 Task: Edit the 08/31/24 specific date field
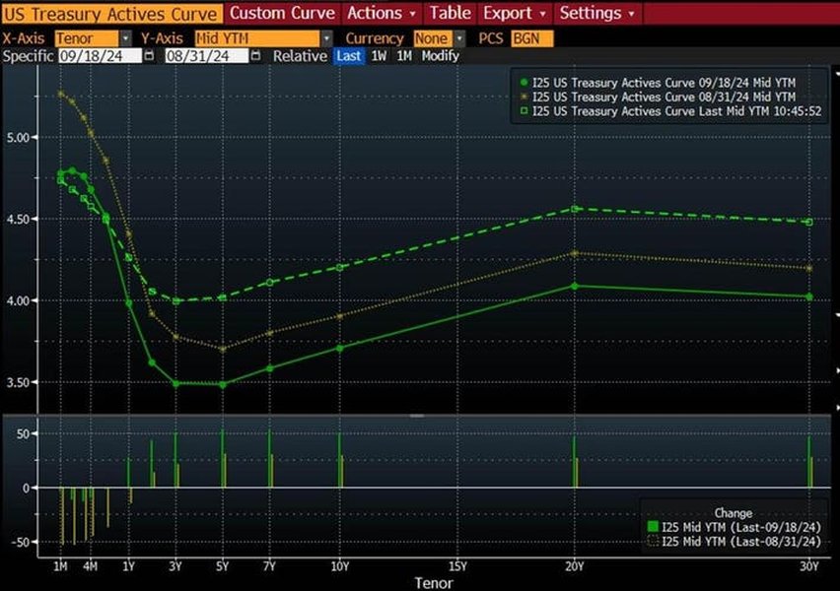207,56
